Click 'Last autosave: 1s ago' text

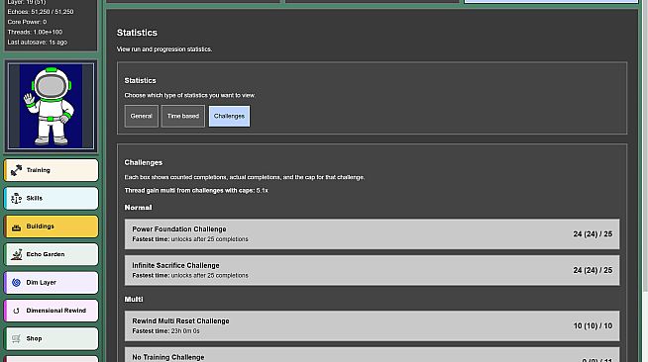38,43
